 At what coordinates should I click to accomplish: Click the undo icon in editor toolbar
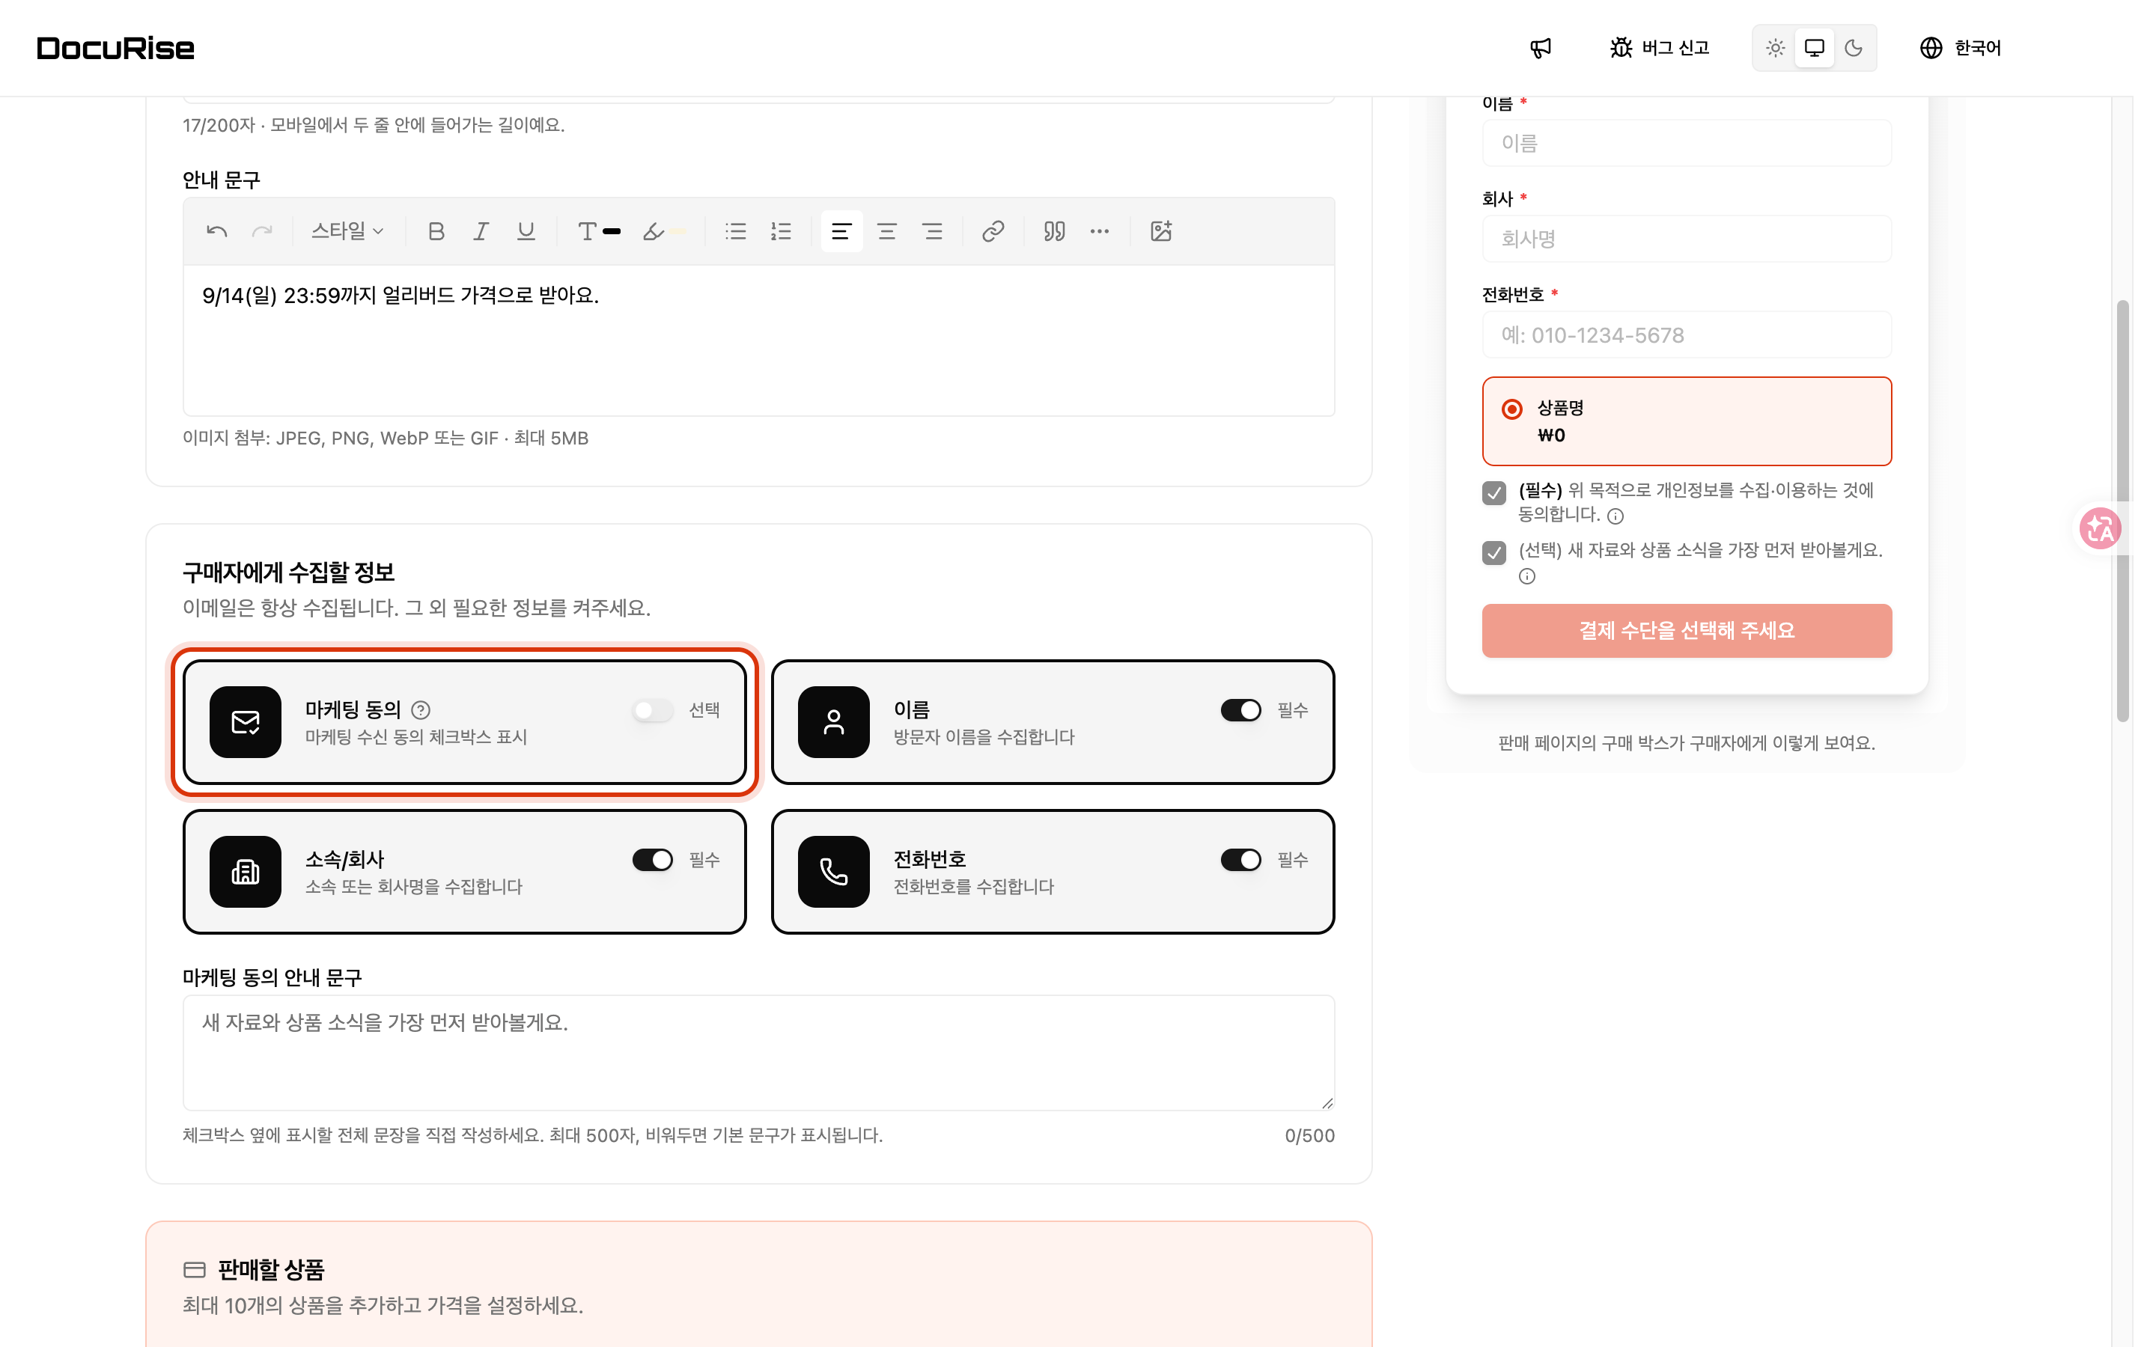point(216,232)
